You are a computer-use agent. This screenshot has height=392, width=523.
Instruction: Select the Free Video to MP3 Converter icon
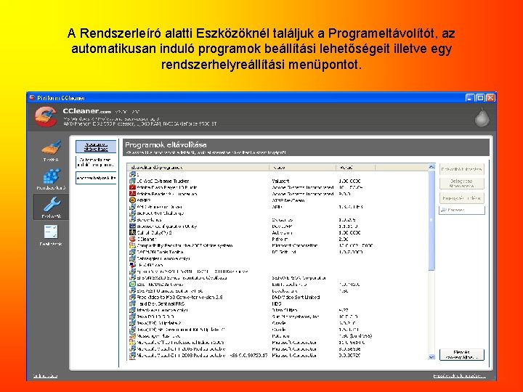tap(132, 297)
